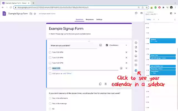Reload the page in browser
The width and height of the screenshot is (178, 111).
coord(11,7)
